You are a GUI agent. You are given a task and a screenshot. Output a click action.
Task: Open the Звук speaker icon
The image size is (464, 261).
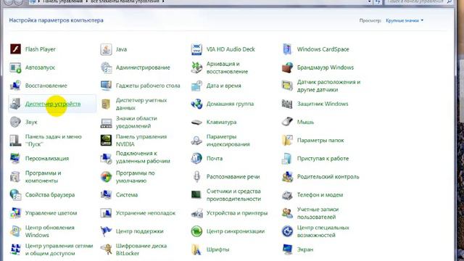15,122
